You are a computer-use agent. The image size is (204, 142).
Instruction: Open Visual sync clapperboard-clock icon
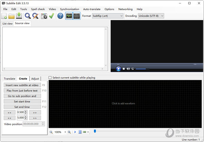click(x=44, y=16)
